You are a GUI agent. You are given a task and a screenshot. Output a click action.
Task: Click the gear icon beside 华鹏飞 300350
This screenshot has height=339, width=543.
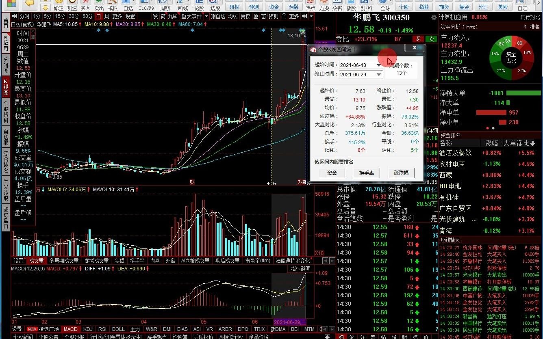coord(434,17)
